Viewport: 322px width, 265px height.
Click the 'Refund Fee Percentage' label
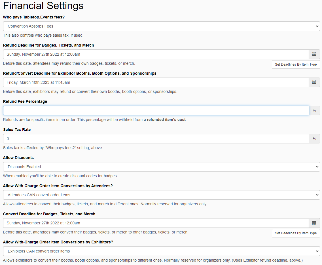coord(25,101)
